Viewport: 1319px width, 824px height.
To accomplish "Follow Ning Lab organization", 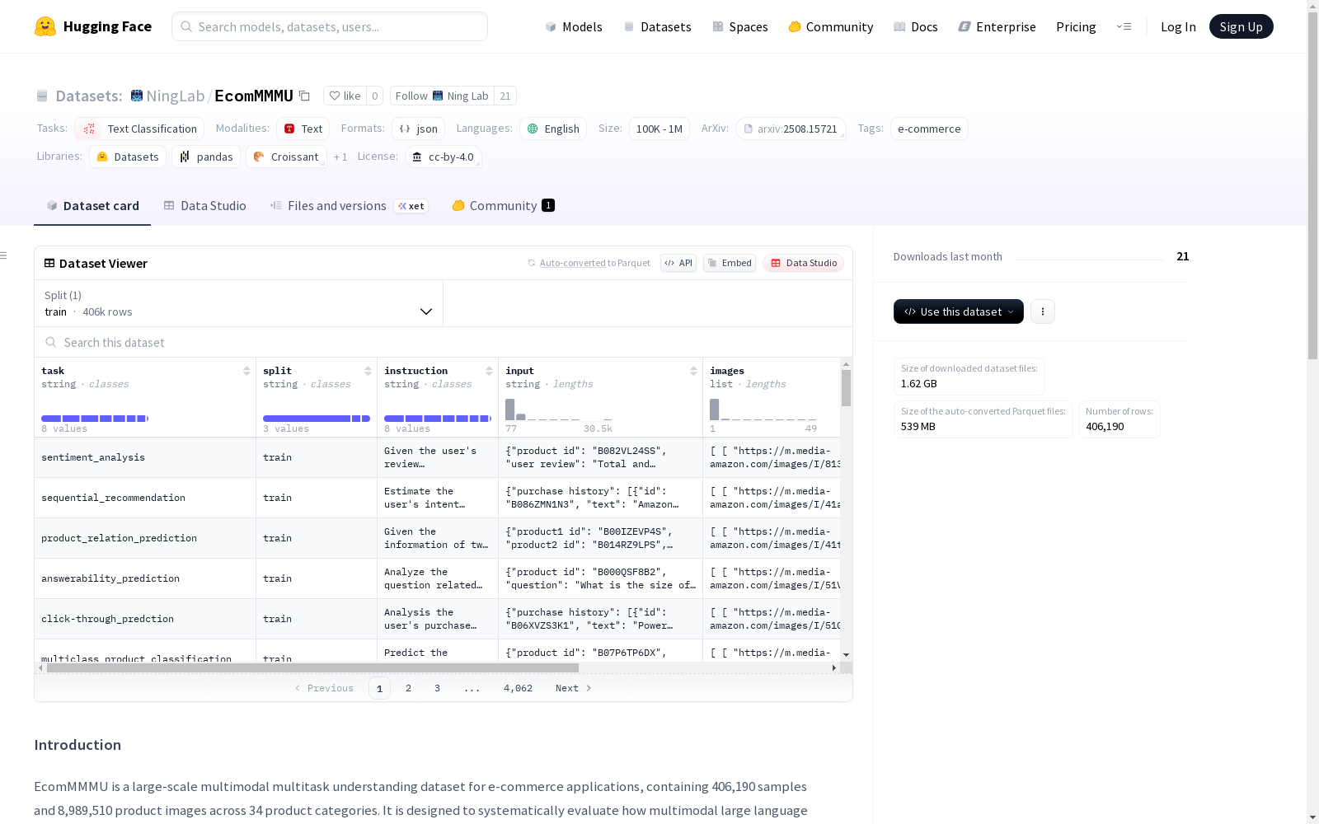I will point(442,96).
